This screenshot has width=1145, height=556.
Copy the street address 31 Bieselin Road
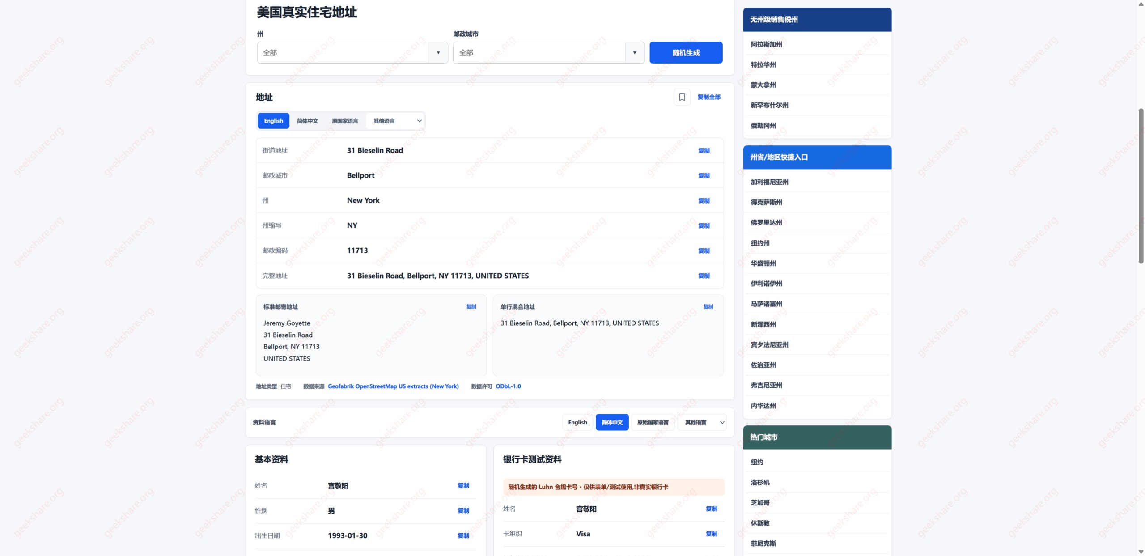pos(704,151)
